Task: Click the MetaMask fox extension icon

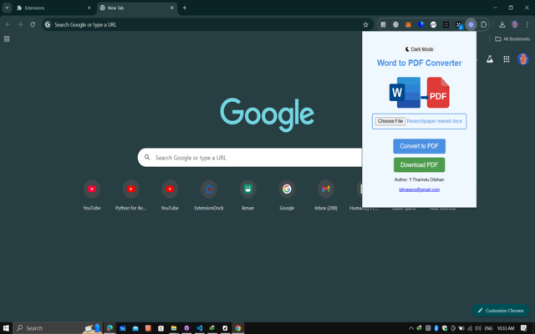Action: pyautogui.click(x=408, y=24)
